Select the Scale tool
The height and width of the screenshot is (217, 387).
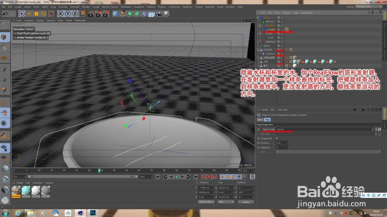pyautogui.click(x=36, y=14)
